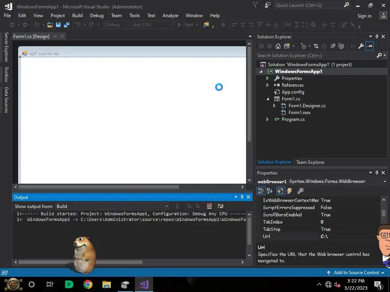390x292 pixels.
Task: Open Show output from Build dropdown
Action: click(x=112, y=206)
